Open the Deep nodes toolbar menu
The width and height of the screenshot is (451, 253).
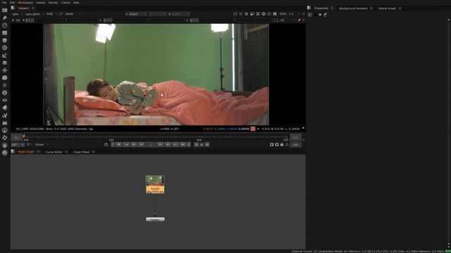(5, 93)
